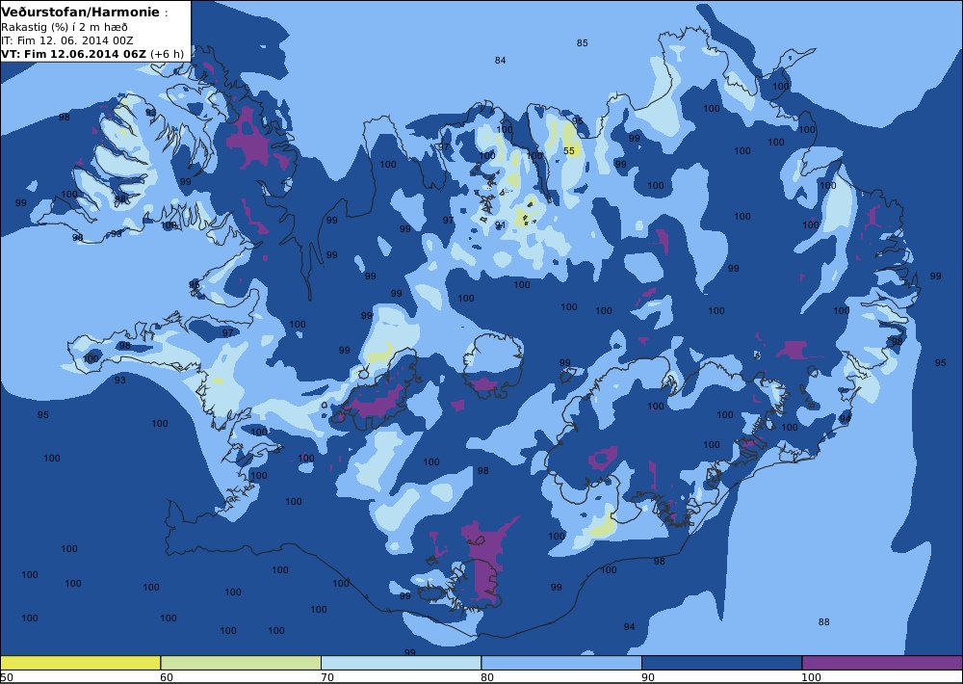
Task: Click the legend scale label 70
Action: 327,677
